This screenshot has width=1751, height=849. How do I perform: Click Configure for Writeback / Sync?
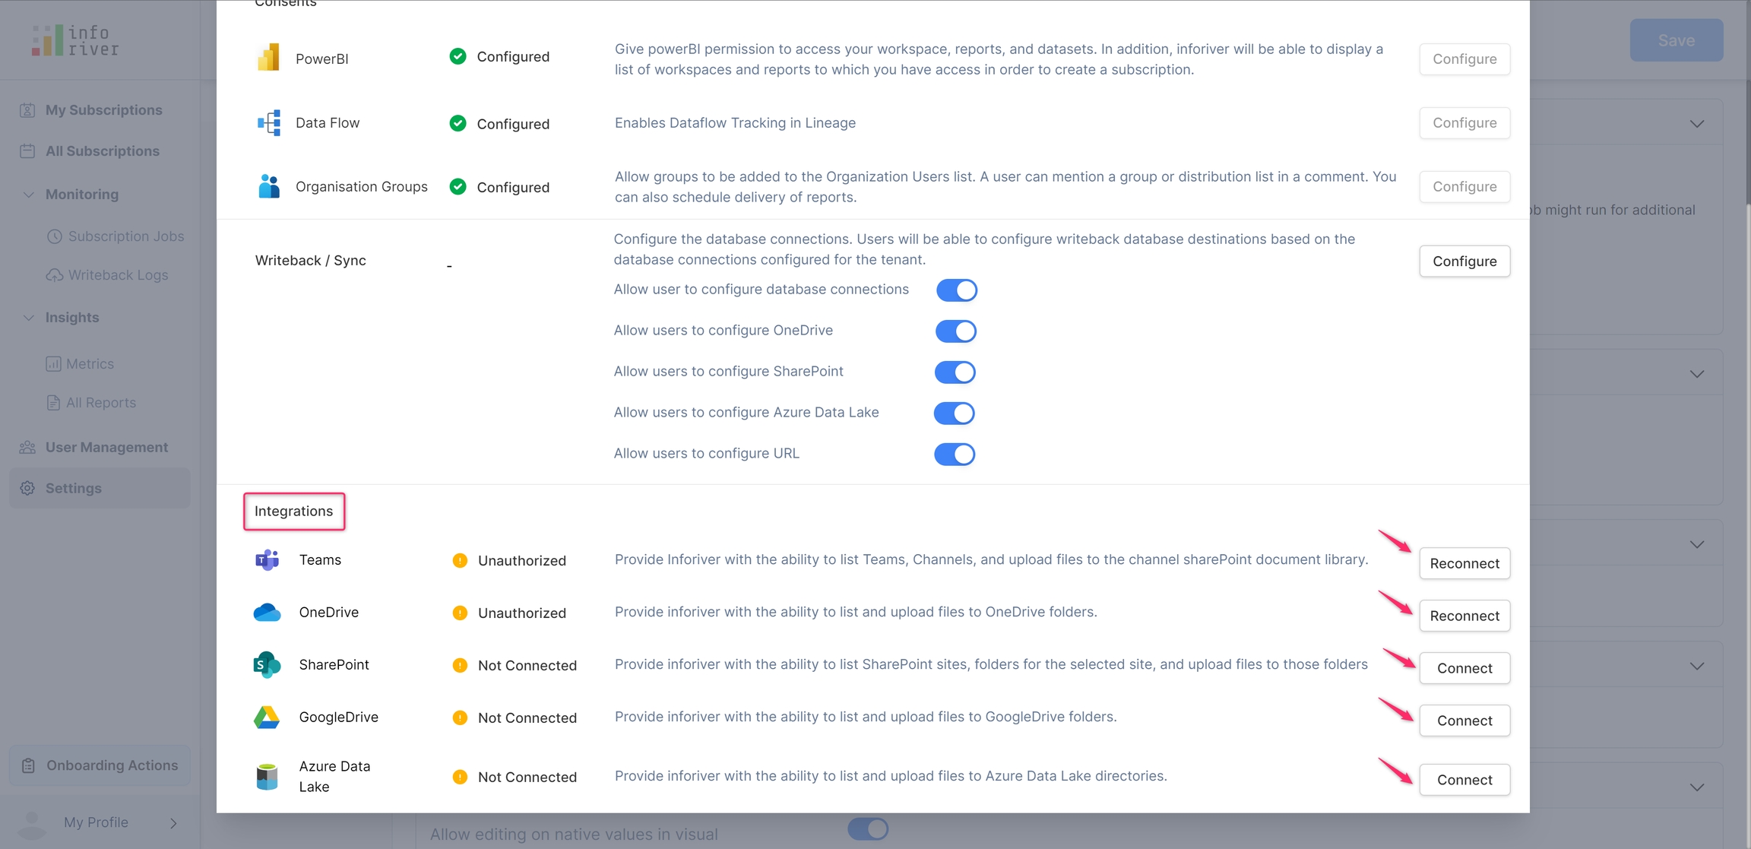pos(1464,261)
